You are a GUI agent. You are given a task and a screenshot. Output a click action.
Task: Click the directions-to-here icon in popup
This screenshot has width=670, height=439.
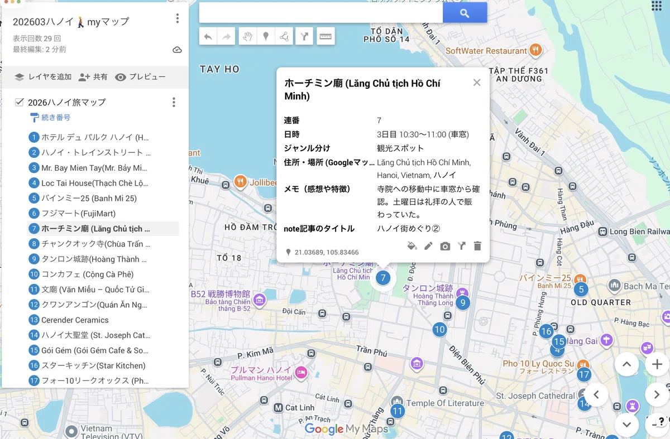[461, 246]
